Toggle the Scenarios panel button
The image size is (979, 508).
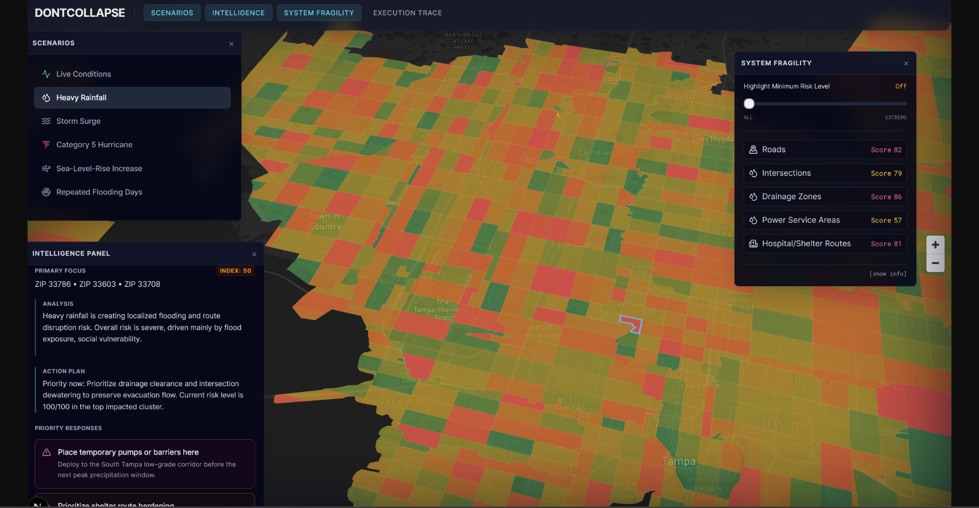(x=172, y=13)
